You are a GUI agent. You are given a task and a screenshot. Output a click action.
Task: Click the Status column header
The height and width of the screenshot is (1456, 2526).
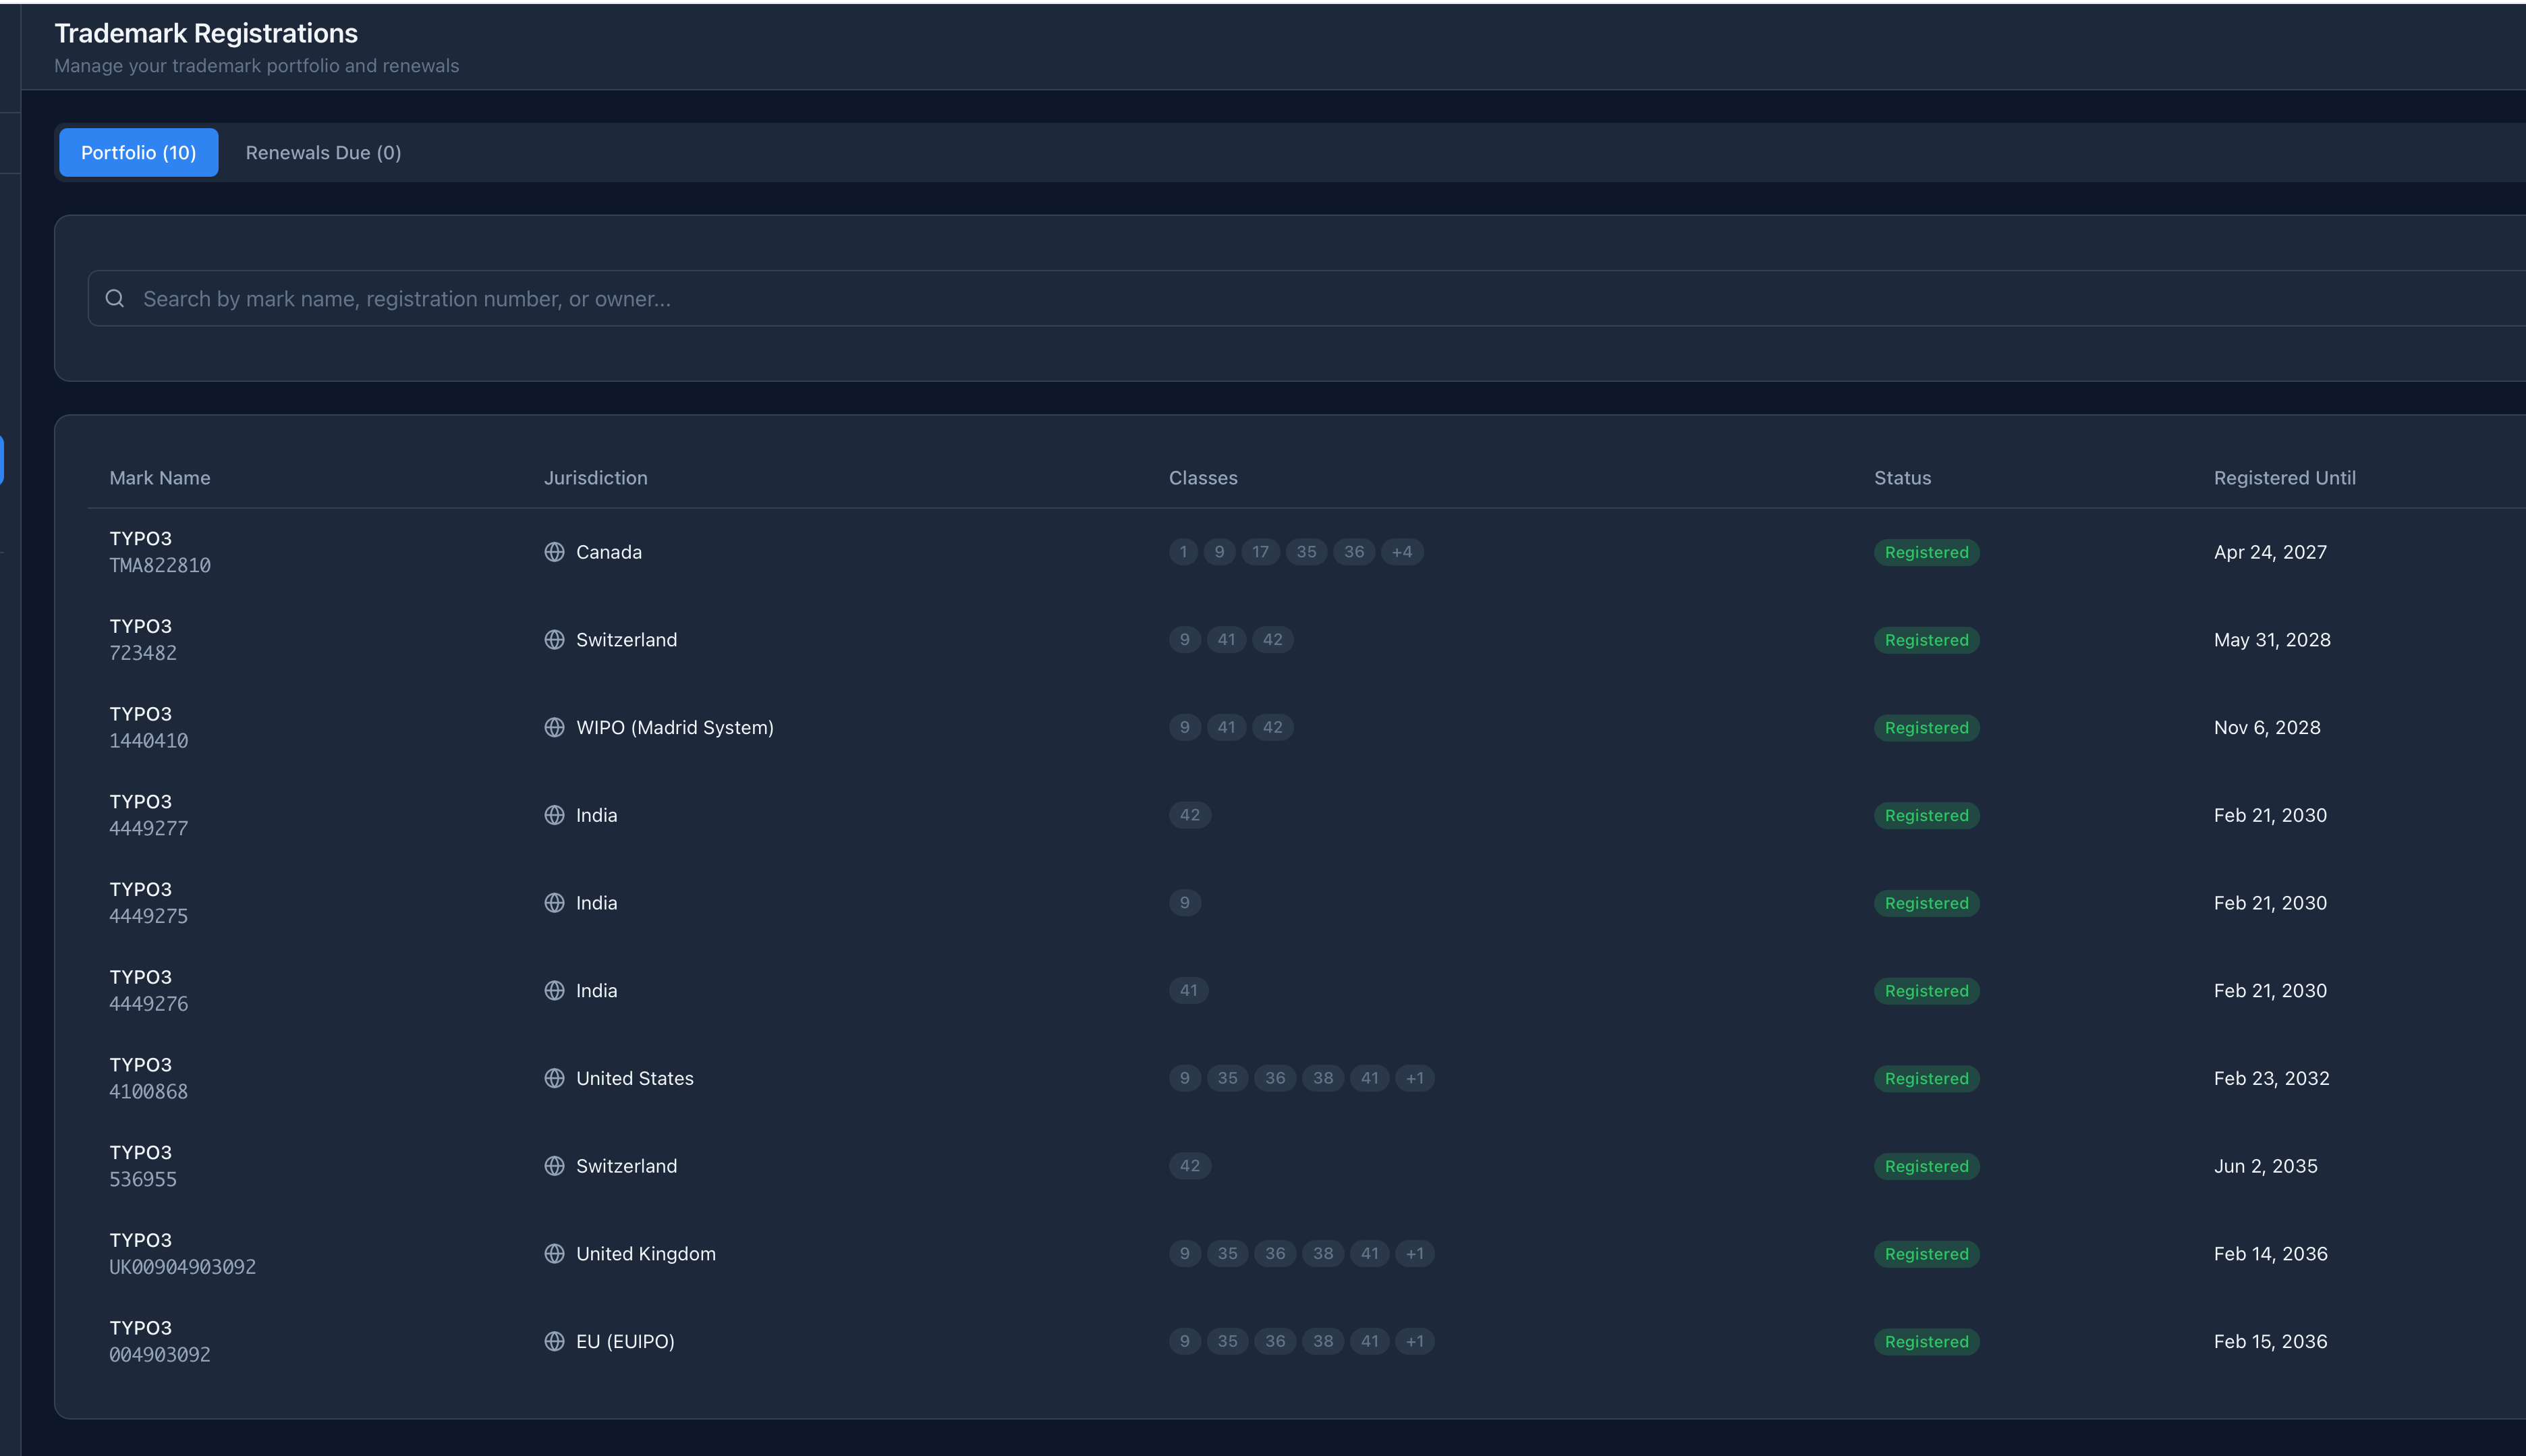(1902, 478)
